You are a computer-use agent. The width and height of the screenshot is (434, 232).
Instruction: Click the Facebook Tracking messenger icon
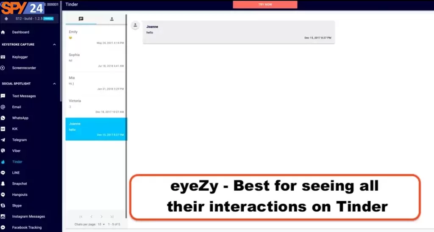pos(3,228)
